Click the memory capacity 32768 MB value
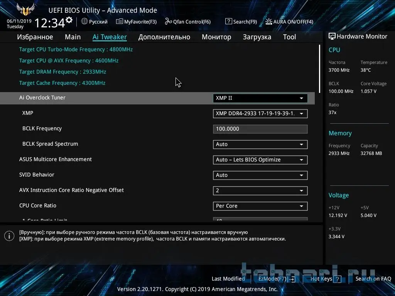Viewport: 395px width, 296px height. click(371, 153)
